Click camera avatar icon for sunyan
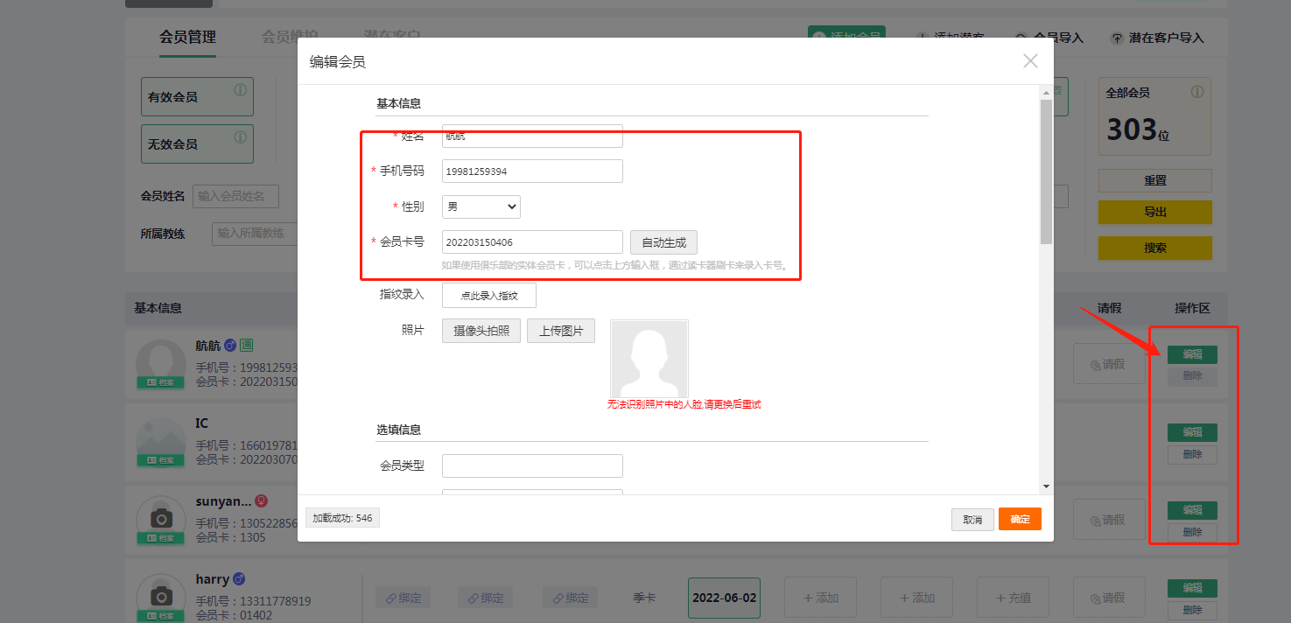 [161, 516]
